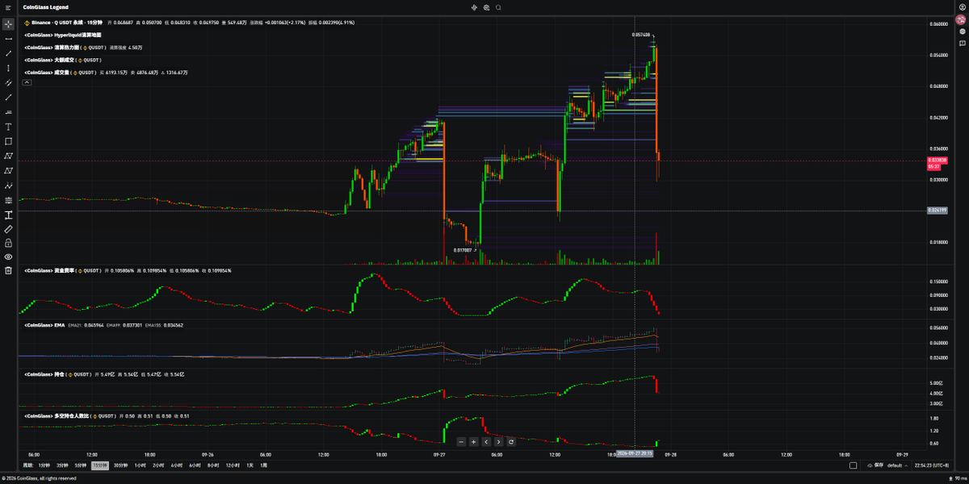Select the 12小时 timeframe
Screen dimensions: 969x484
tap(233, 465)
